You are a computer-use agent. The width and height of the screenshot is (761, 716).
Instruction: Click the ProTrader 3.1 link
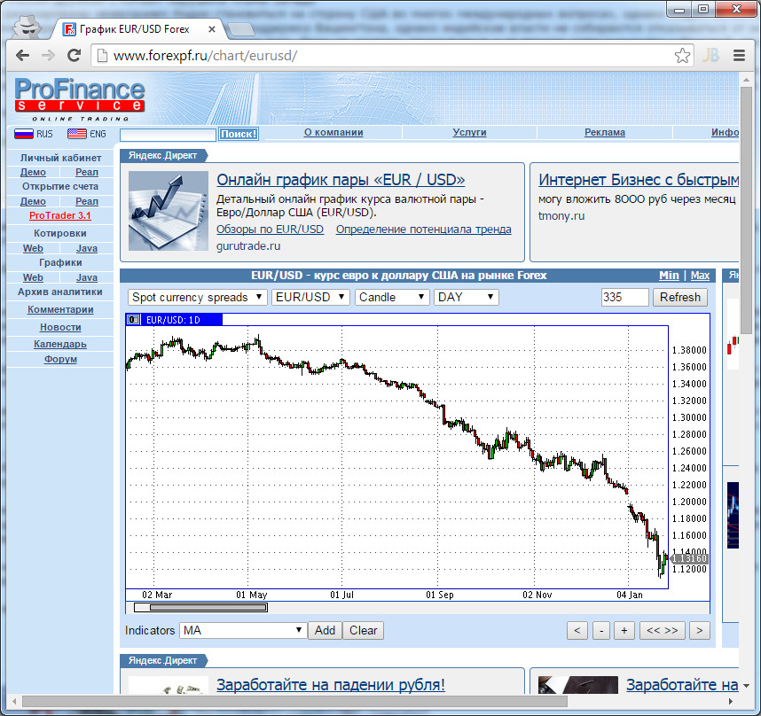[60, 215]
